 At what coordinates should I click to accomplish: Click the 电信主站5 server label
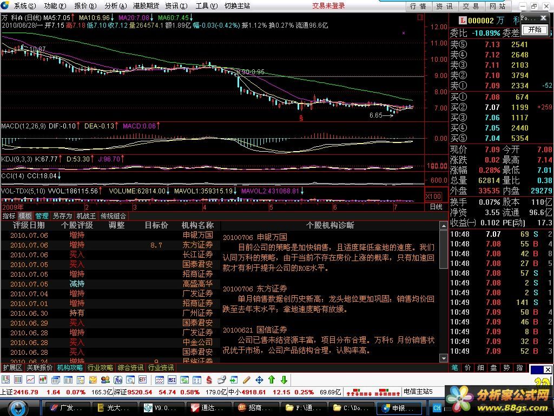tap(418, 392)
